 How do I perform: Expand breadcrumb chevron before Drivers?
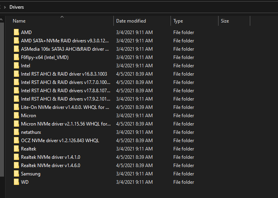5,7
